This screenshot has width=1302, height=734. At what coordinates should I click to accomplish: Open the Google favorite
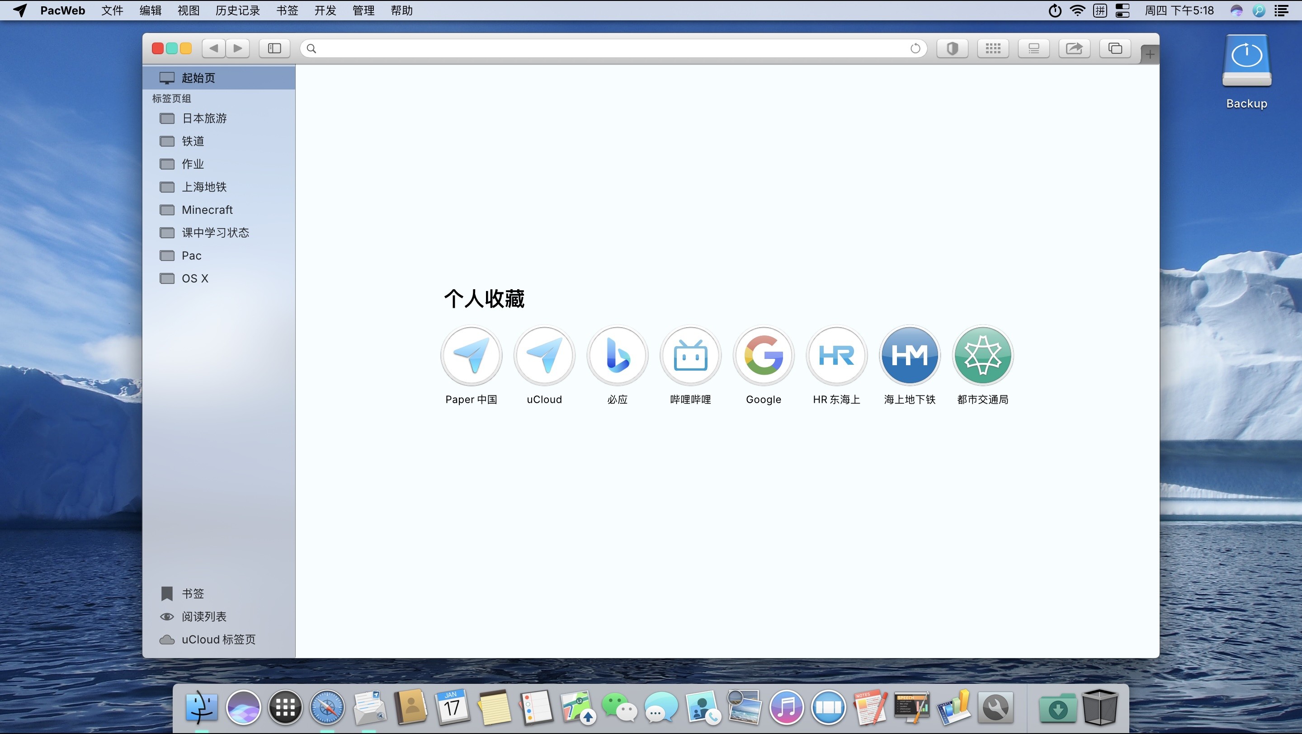[763, 356]
